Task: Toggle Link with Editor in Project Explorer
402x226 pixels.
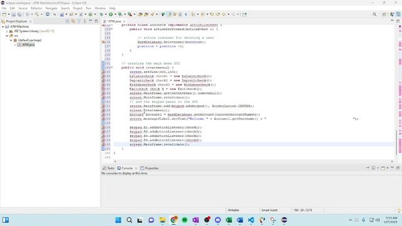Action: click(73, 21)
